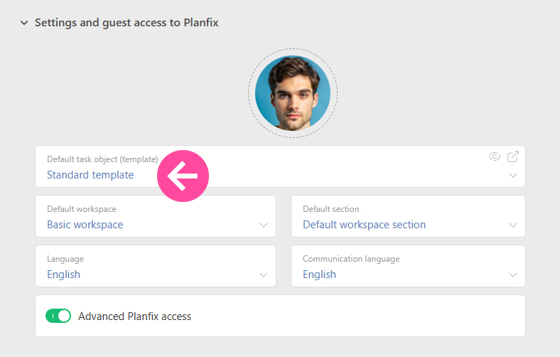Click the "Advanced Planfix access" label text
The height and width of the screenshot is (357, 560).
click(x=134, y=316)
